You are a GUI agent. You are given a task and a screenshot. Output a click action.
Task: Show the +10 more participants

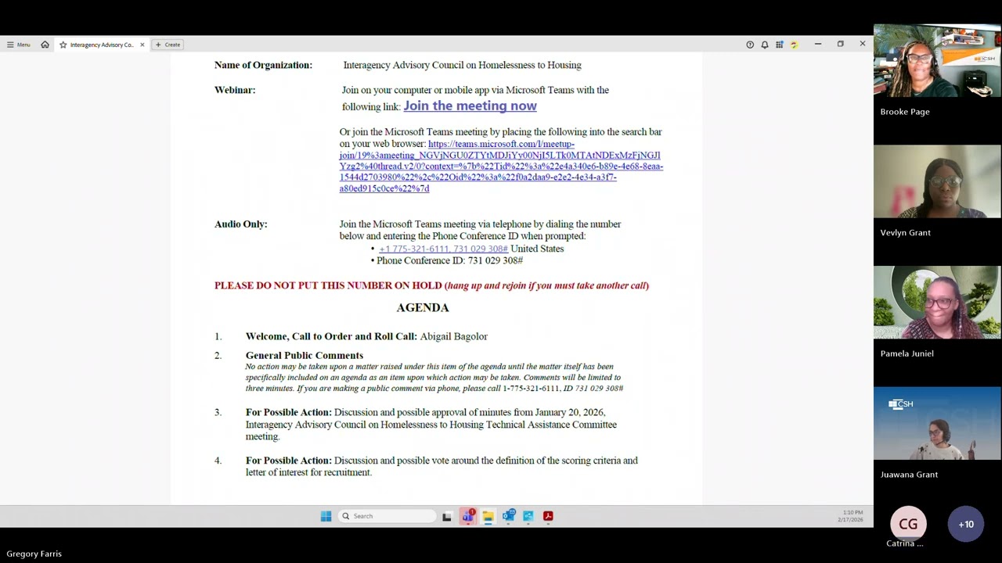click(x=966, y=525)
